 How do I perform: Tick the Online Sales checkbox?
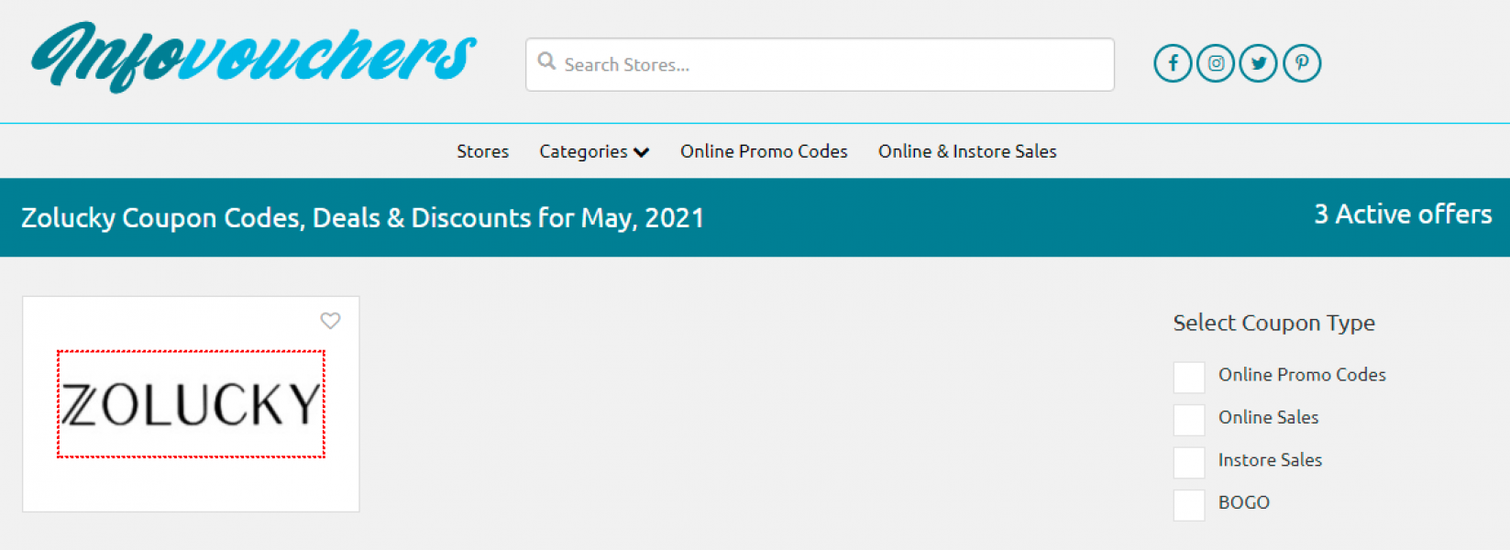click(x=1189, y=420)
